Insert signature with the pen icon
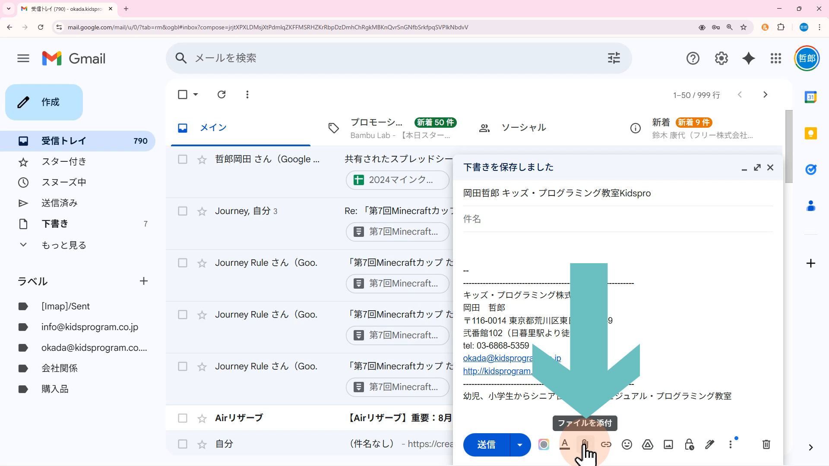829x466 pixels. (710, 444)
